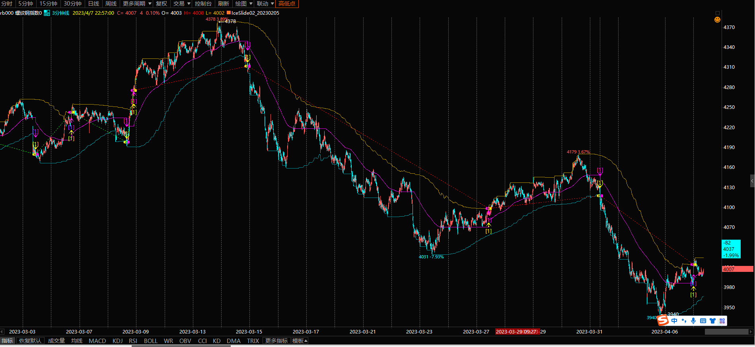Viewport: 755px width, 347px height.
Task: Toggle the 高低点 high-low point button
Action: click(287, 4)
